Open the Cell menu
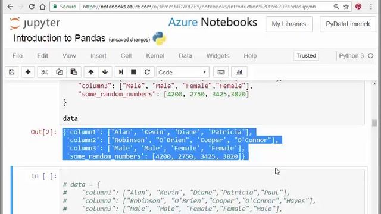Viewport: 381px width, 214px height. point(126,56)
